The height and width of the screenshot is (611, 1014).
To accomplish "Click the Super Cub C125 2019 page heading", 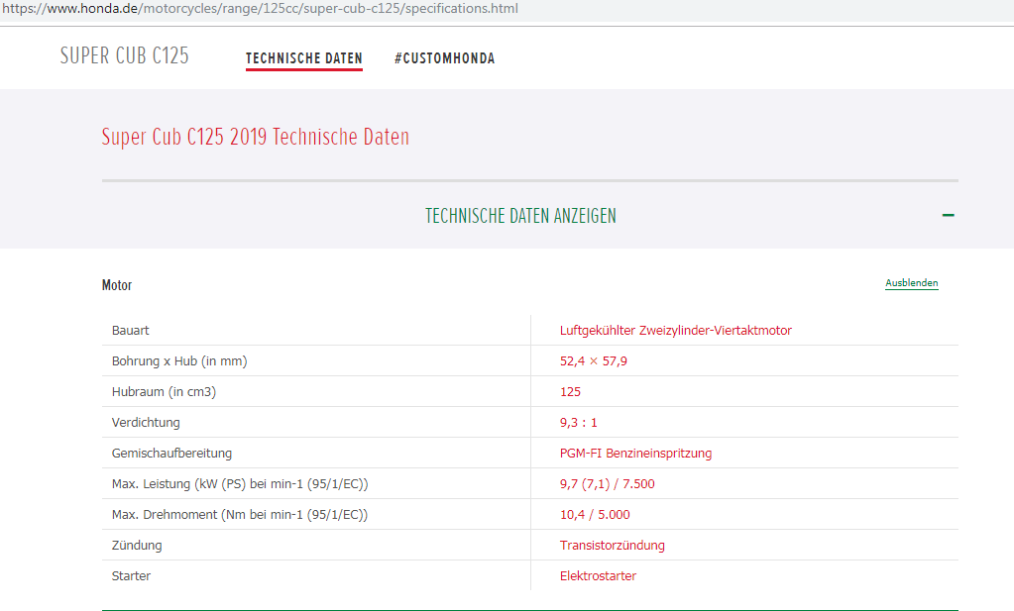I will (x=255, y=138).
